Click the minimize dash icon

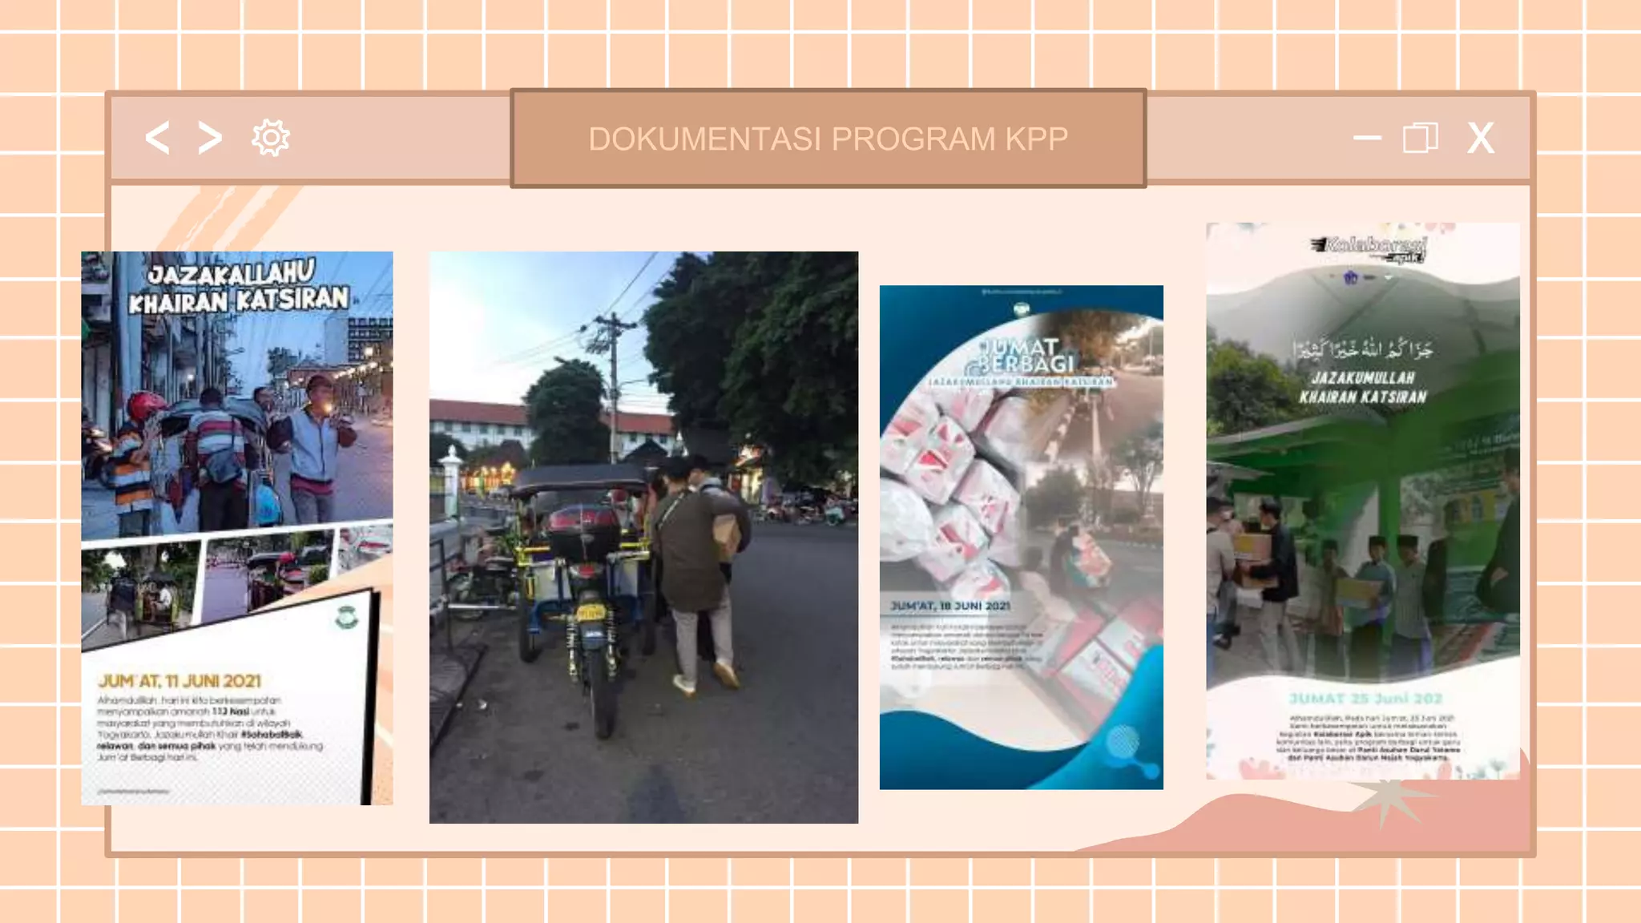(x=1367, y=138)
